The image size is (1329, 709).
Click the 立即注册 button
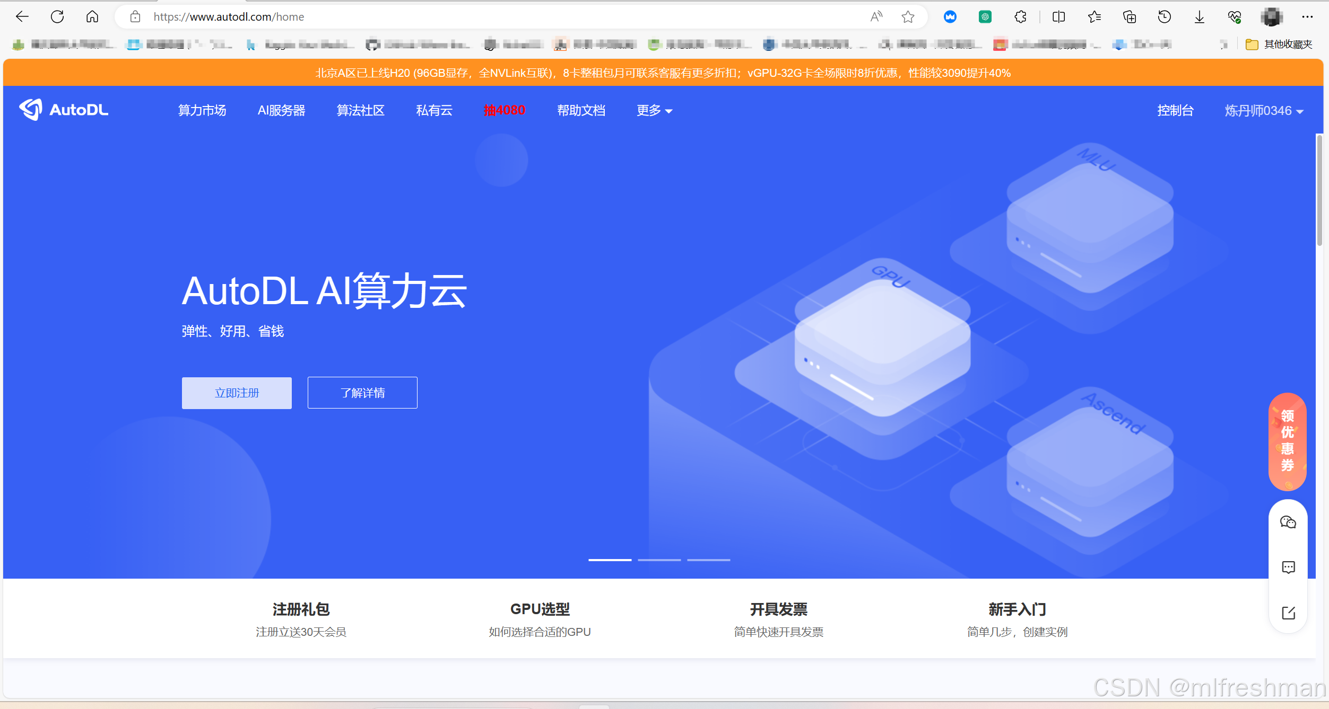click(x=237, y=393)
